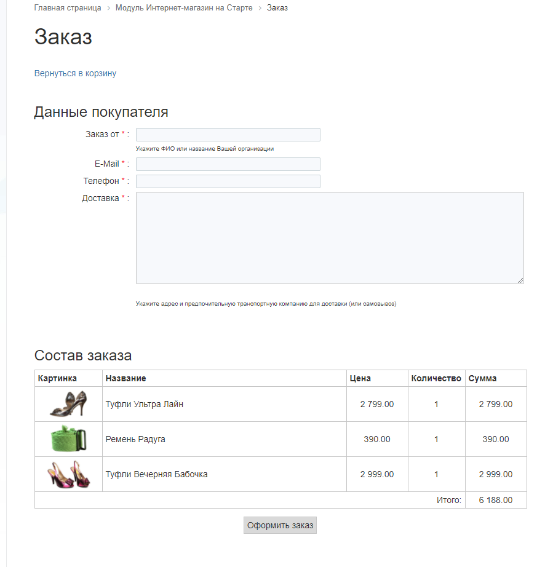Click the Заказ от field label
This screenshot has height=567, width=537.
coord(102,134)
